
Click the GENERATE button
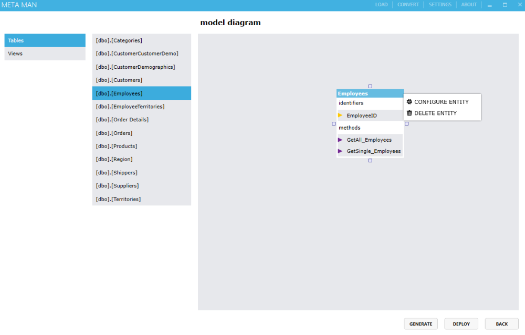point(421,323)
